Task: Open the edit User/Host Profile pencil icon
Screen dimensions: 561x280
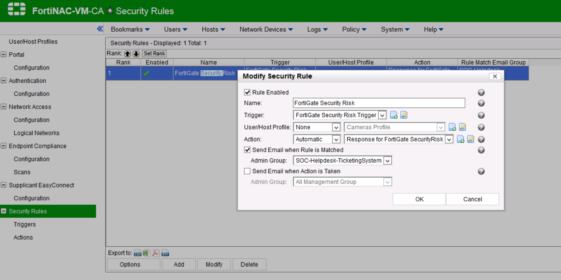Action: pos(462,127)
